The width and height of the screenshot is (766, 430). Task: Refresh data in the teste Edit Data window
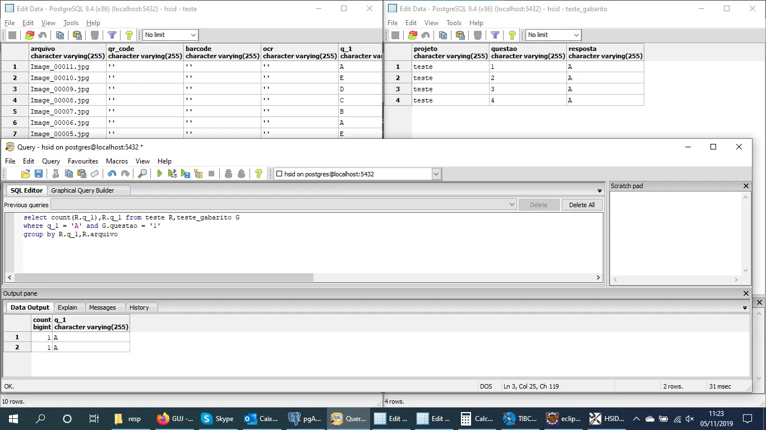click(30, 35)
